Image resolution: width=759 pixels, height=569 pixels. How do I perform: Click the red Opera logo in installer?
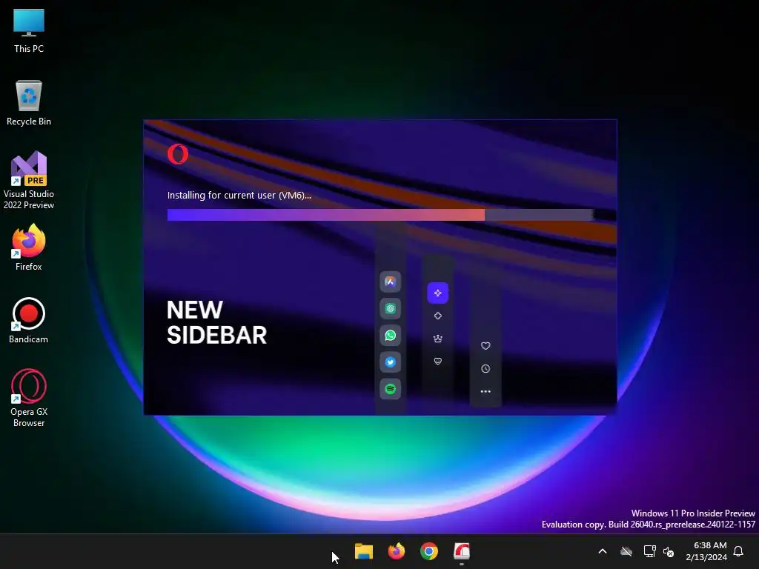[178, 154]
